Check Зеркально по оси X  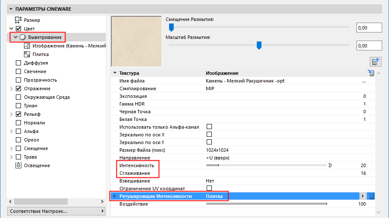tap(209, 134)
